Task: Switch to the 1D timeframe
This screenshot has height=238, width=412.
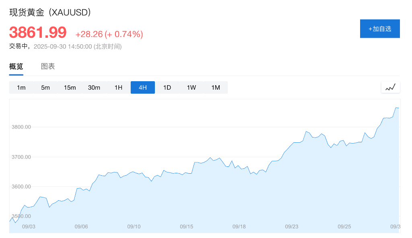Action: [167, 87]
